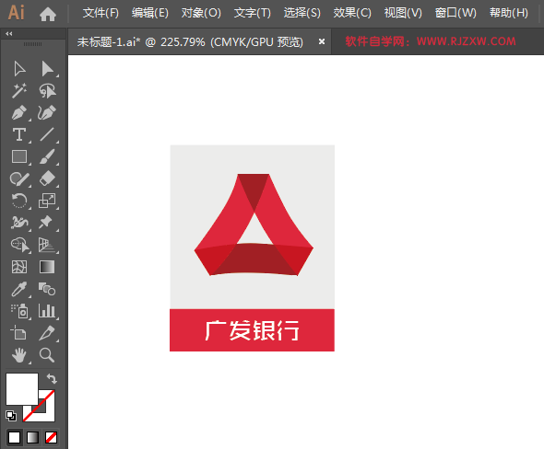Set paint mode to Color

pos(14,437)
